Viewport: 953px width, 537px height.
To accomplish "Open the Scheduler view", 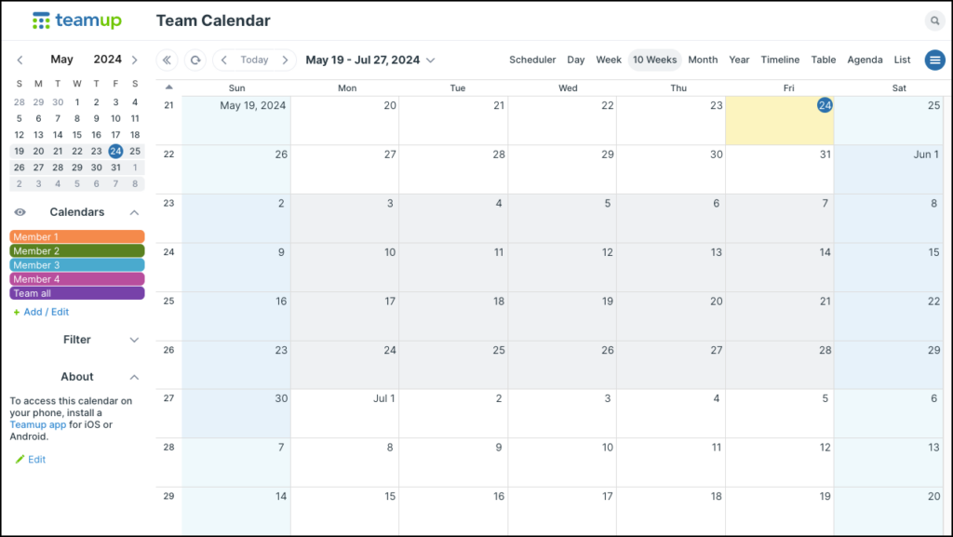I will pyautogui.click(x=532, y=60).
